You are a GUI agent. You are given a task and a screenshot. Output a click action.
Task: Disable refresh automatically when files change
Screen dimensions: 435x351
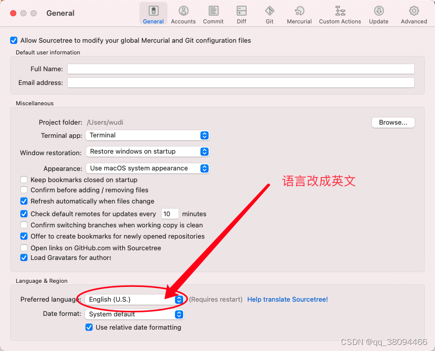(23, 201)
